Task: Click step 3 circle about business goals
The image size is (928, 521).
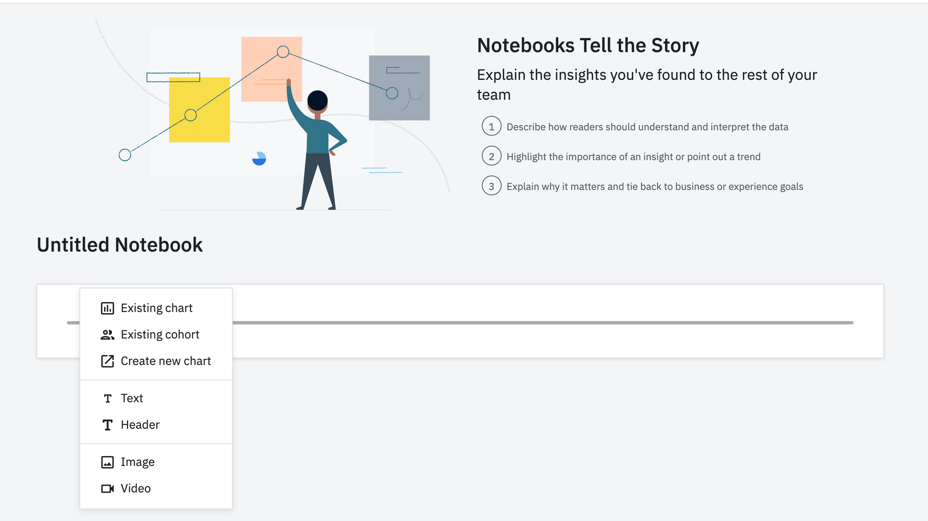Action: pyautogui.click(x=491, y=186)
